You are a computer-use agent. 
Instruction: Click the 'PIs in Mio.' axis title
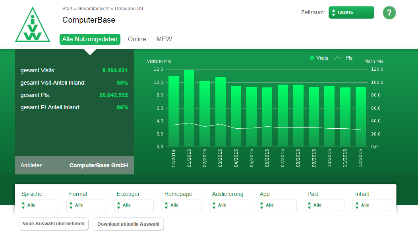pyautogui.click(x=374, y=61)
